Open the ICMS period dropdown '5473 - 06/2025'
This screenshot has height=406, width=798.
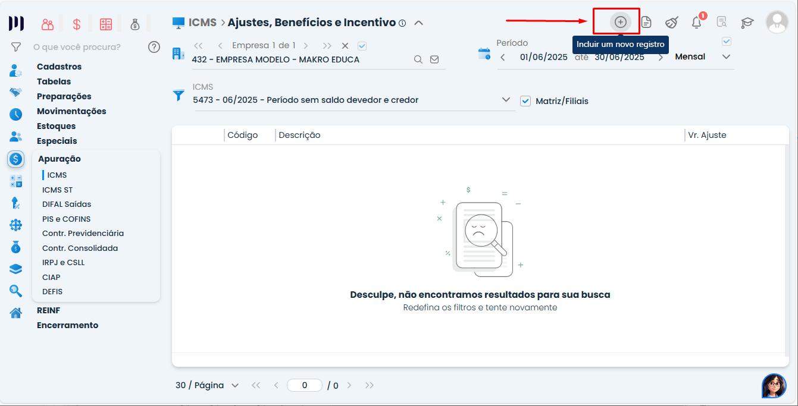[x=506, y=99]
